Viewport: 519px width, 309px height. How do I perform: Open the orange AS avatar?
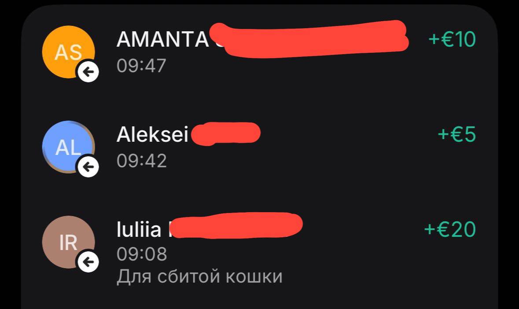click(x=69, y=52)
